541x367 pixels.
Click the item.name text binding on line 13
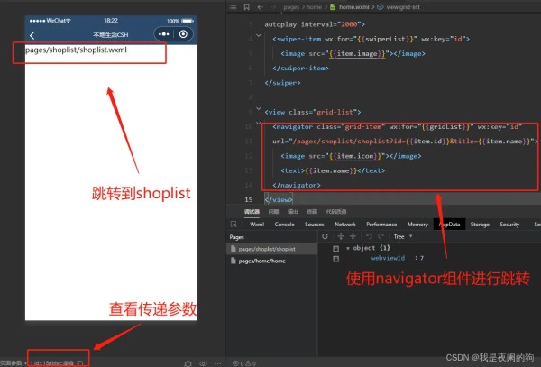330,170
